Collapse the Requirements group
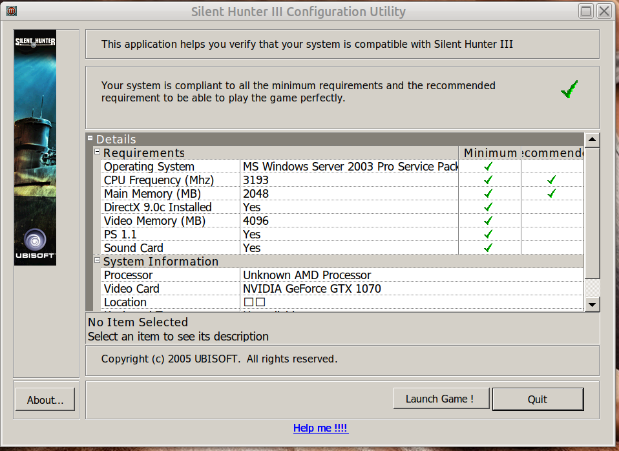This screenshot has height=451, width=619. (x=98, y=152)
